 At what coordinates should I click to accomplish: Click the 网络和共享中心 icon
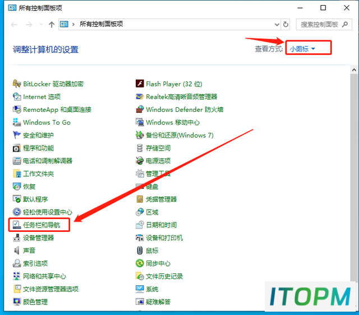pyautogui.click(x=17, y=276)
